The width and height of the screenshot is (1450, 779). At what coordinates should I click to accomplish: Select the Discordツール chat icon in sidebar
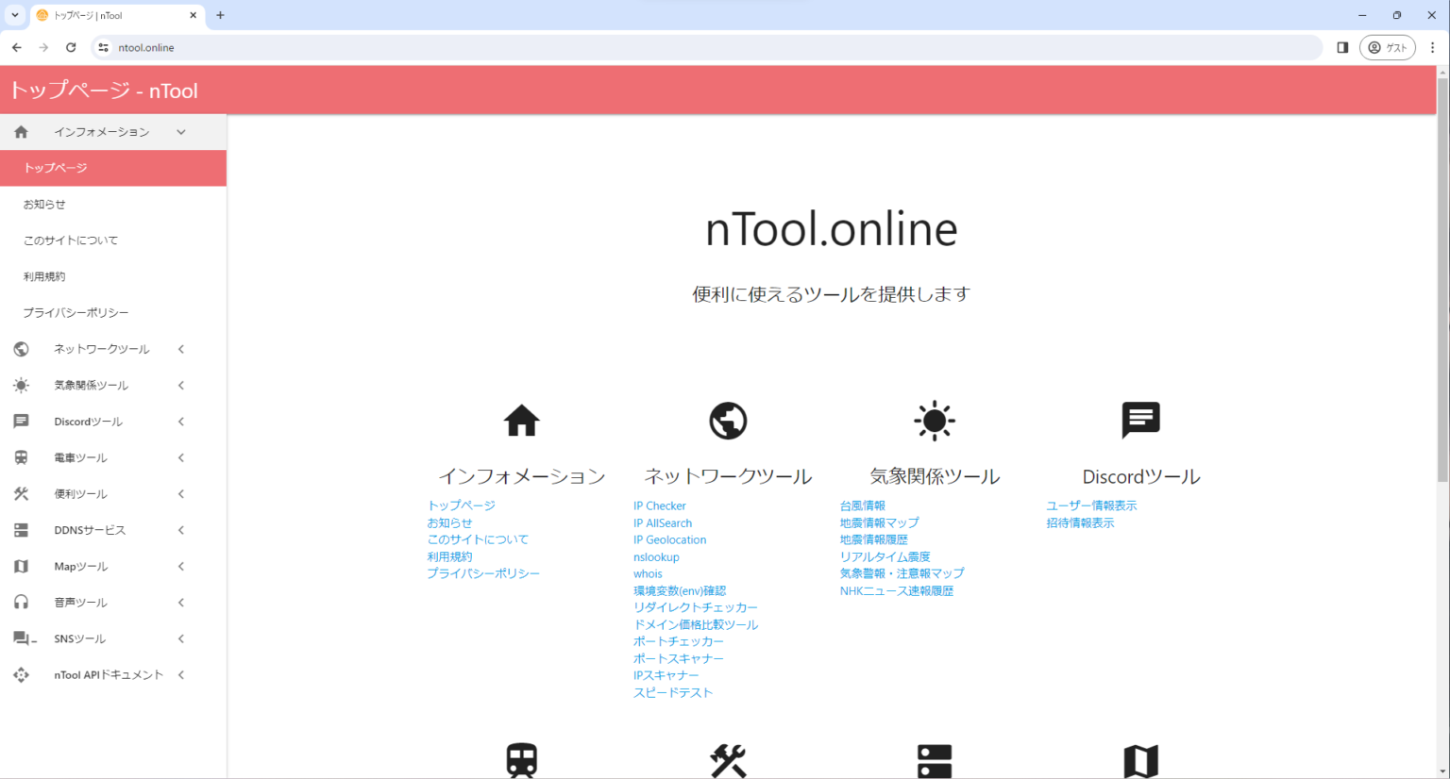click(19, 421)
